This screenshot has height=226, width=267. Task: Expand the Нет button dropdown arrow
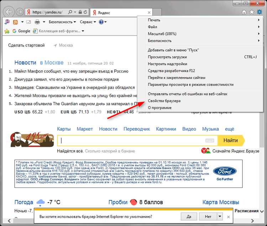point(220,216)
